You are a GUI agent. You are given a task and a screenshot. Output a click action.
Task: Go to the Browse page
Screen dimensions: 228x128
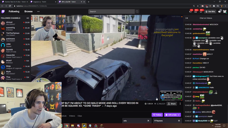coord(28,11)
